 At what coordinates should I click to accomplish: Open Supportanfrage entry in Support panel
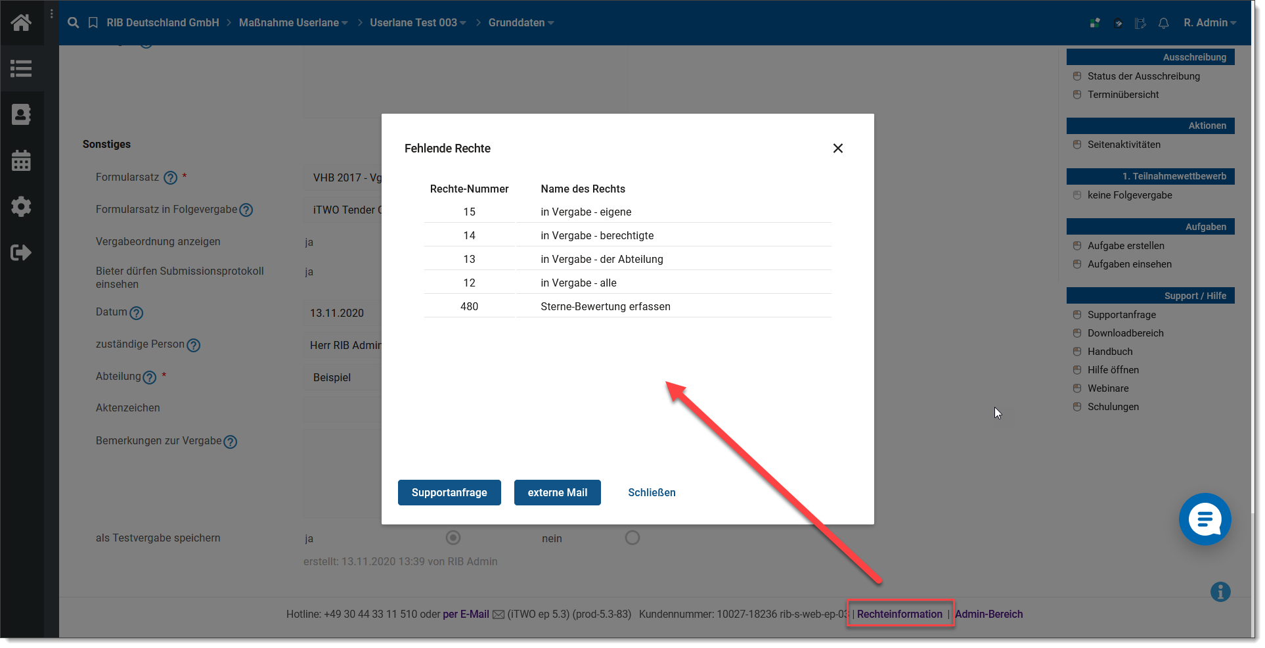pos(1122,315)
